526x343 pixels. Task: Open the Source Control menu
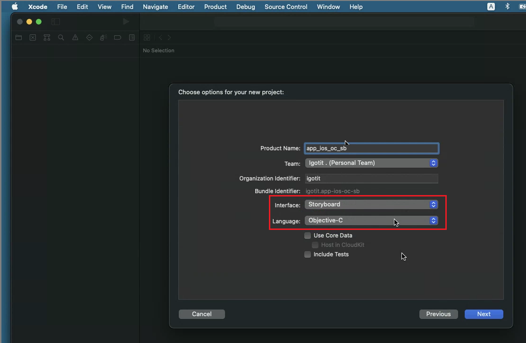click(286, 7)
